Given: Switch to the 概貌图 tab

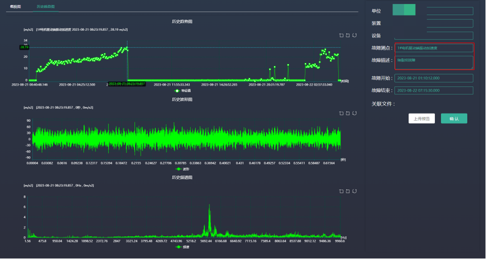Looking at the screenshot, I should [x=15, y=6].
